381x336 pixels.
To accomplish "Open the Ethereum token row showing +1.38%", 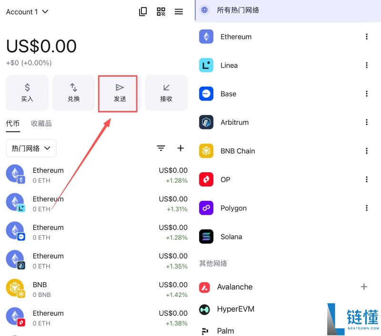I will [97, 318].
